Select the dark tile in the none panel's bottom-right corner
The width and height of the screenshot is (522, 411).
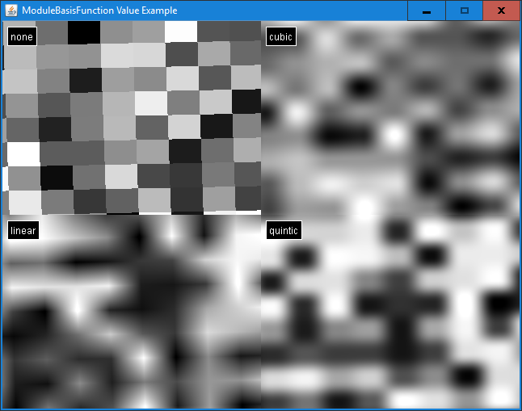pos(247,198)
